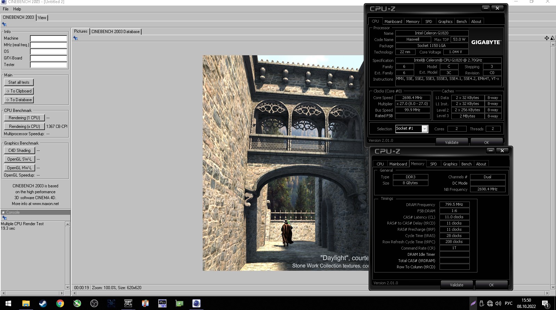The width and height of the screenshot is (556, 310).
Task: Open SPD tab in lower CPU-Z window
Action: pyautogui.click(x=434, y=164)
